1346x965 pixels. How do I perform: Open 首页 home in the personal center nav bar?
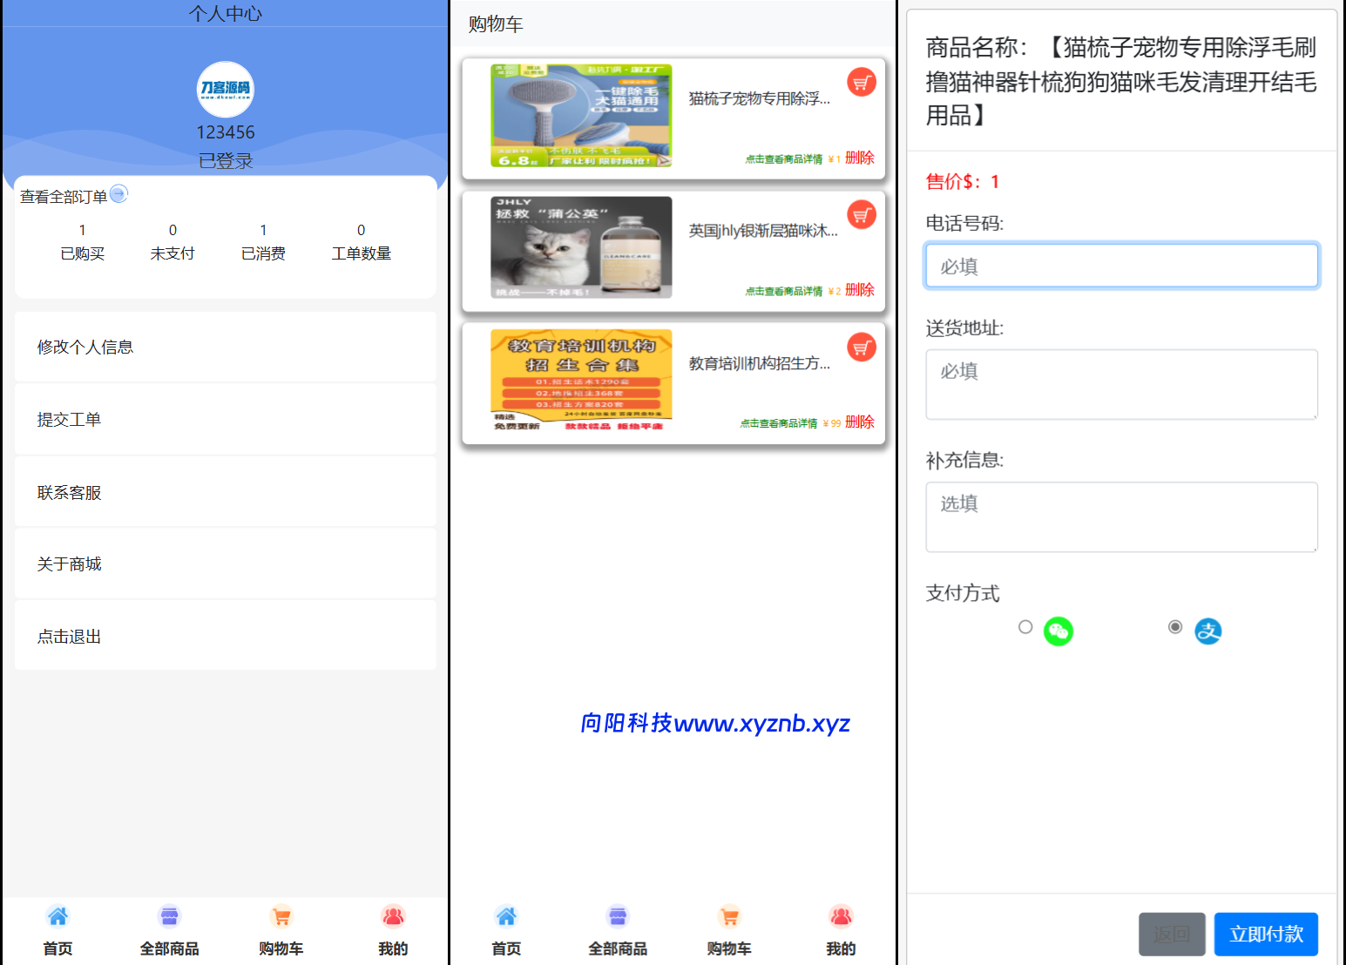tap(57, 930)
